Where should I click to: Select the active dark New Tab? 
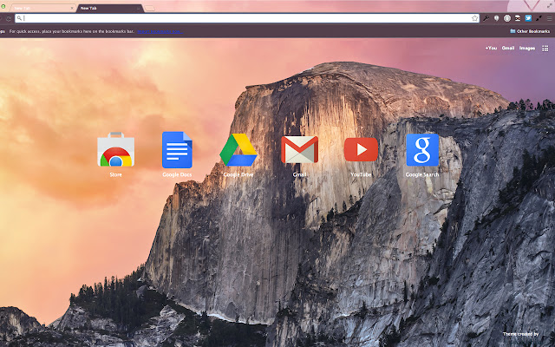[110, 8]
